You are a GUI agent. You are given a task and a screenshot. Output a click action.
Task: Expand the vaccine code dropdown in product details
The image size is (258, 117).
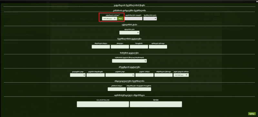(120, 75)
